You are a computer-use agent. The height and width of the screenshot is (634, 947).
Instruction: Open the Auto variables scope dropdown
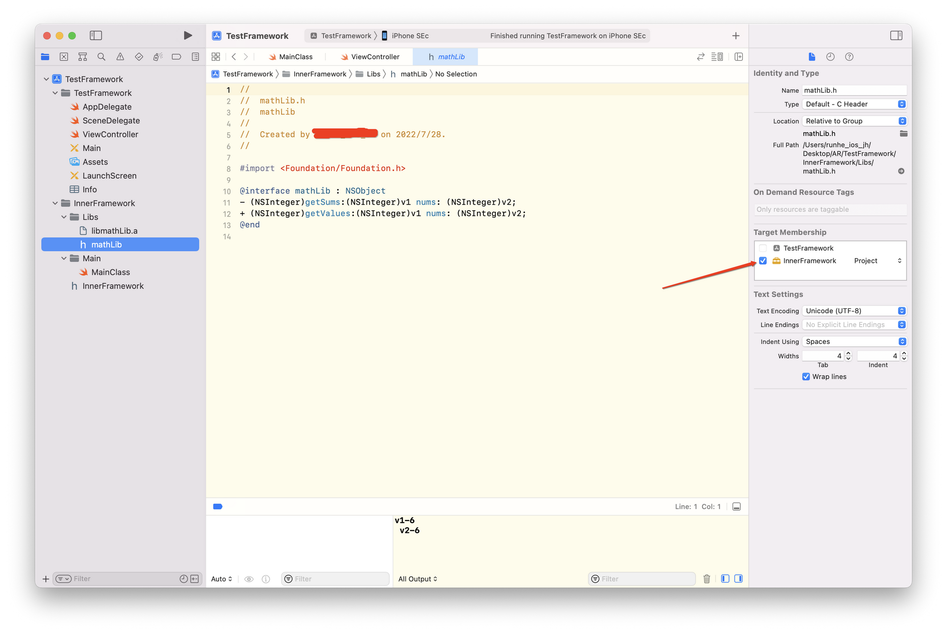tap(222, 579)
